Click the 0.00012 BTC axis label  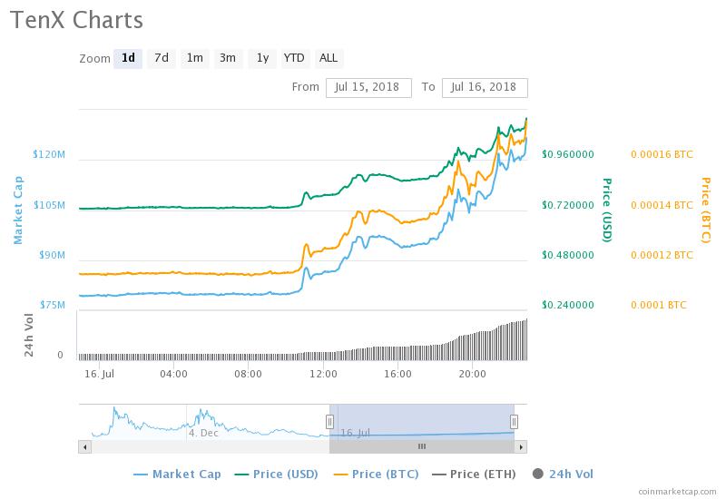click(662, 255)
